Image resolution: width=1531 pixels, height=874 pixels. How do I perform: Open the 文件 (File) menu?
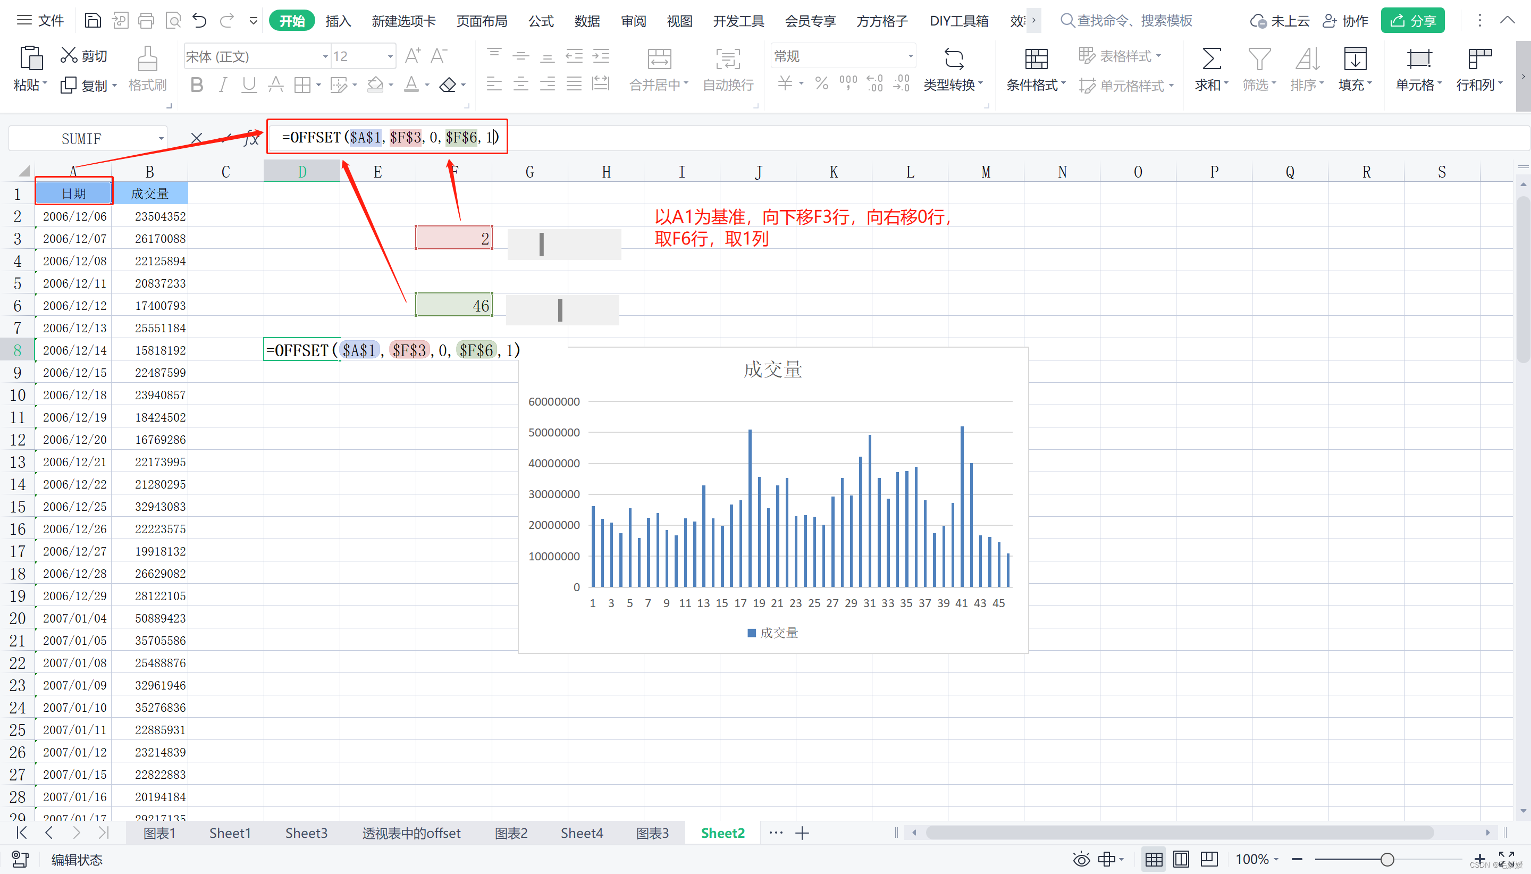click(x=40, y=20)
